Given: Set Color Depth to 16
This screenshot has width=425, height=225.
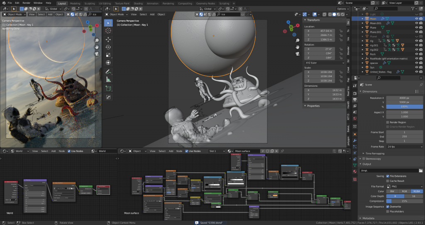Looking at the screenshot, I should point(414,196).
